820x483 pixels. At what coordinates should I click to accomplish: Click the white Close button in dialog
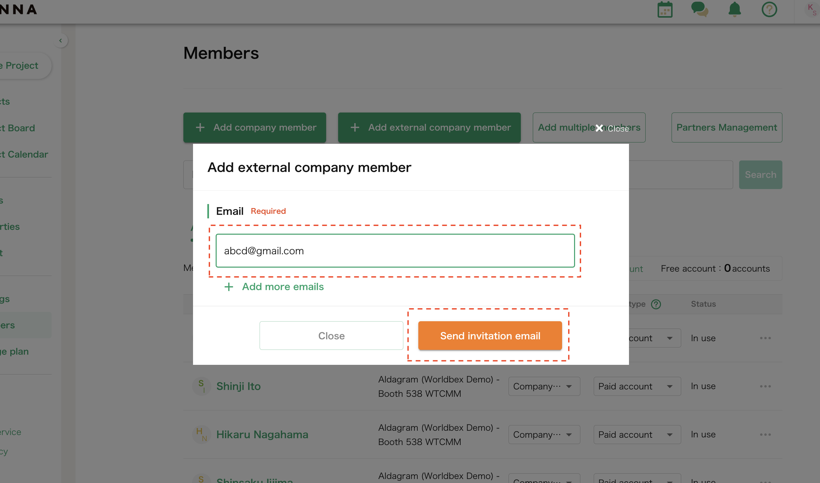click(331, 336)
